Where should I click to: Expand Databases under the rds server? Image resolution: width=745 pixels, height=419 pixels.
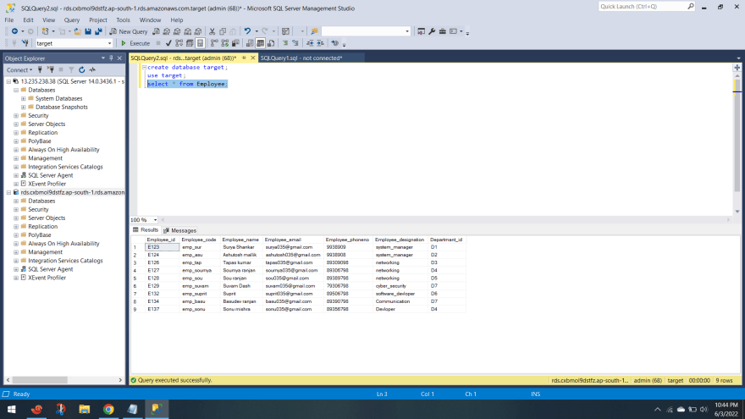coord(16,201)
